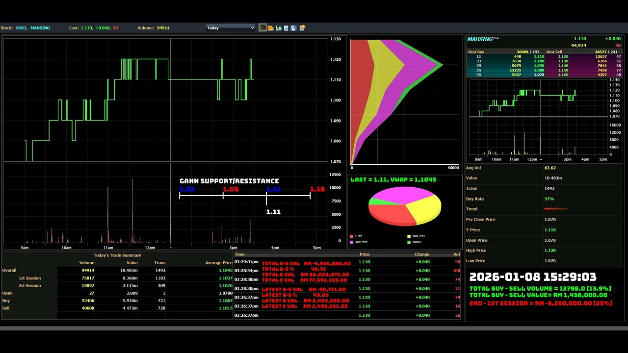Click the Gann level 1.16 label
Screen dimensions: 628x353
pos(317,189)
